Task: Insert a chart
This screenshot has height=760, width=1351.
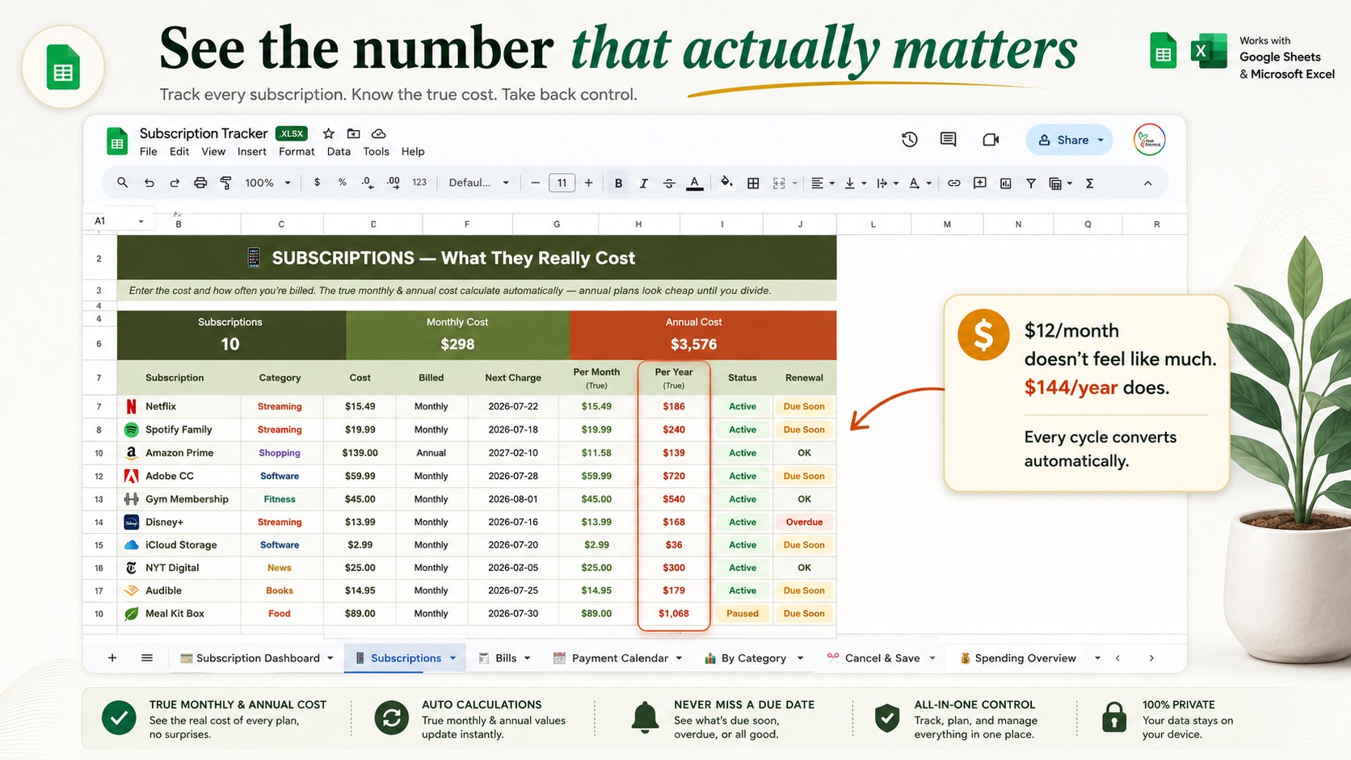Action: click(x=1005, y=183)
